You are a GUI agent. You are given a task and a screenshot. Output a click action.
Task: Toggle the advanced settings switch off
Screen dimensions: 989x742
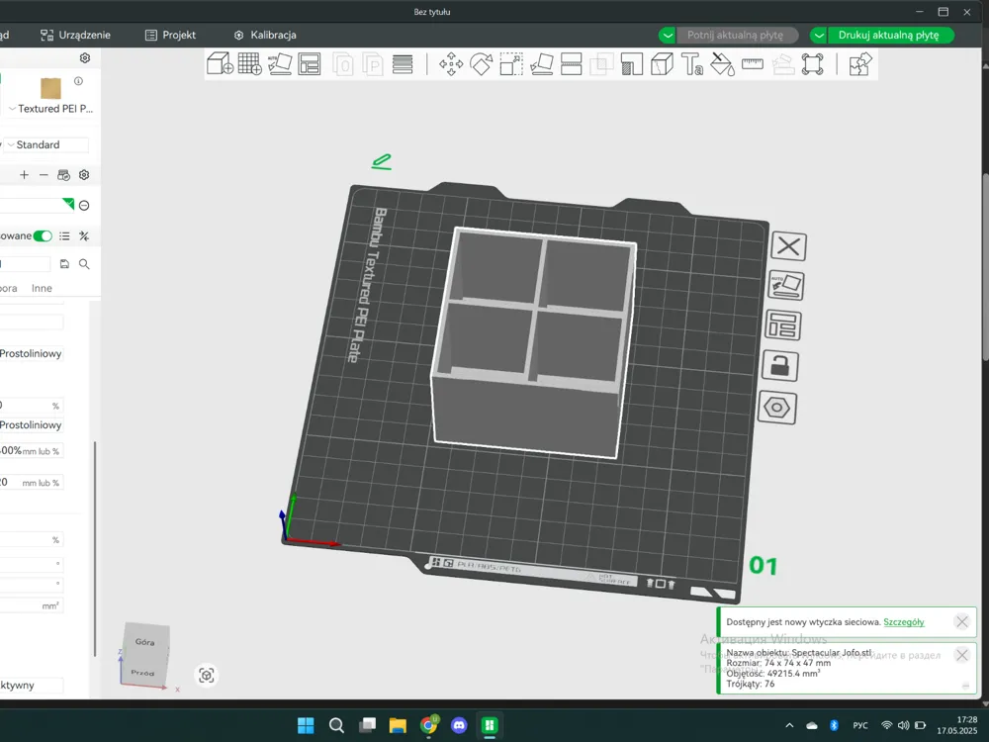coord(43,236)
